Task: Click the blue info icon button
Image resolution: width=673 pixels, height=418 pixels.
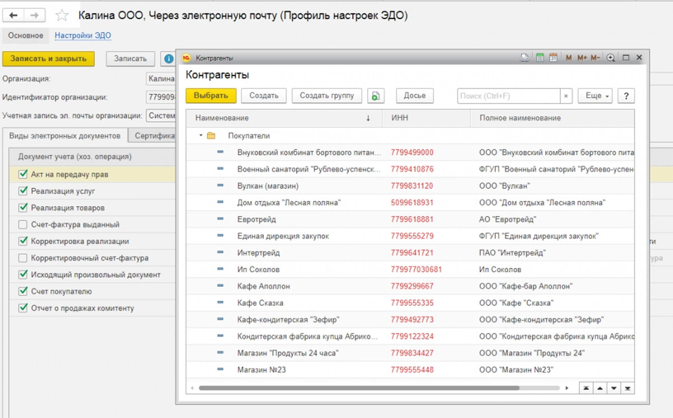Action: point(167,59)
